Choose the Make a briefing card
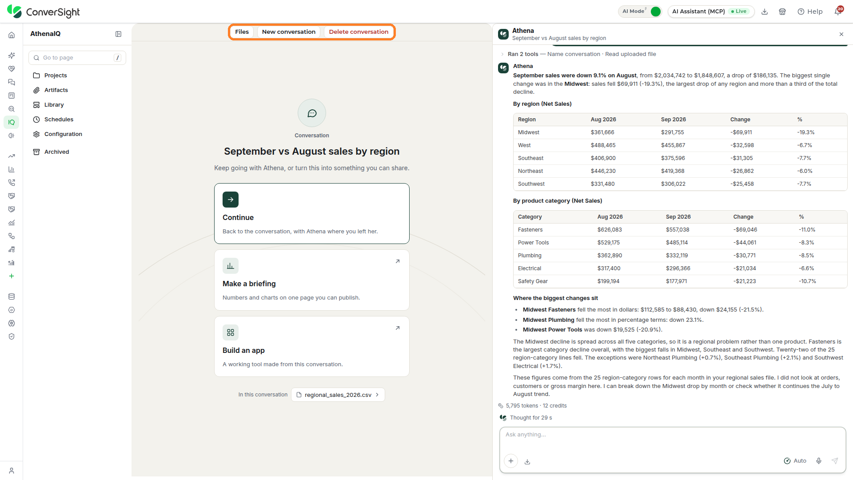853x480 pixels. pyautogui.click(x=312, y=280)
